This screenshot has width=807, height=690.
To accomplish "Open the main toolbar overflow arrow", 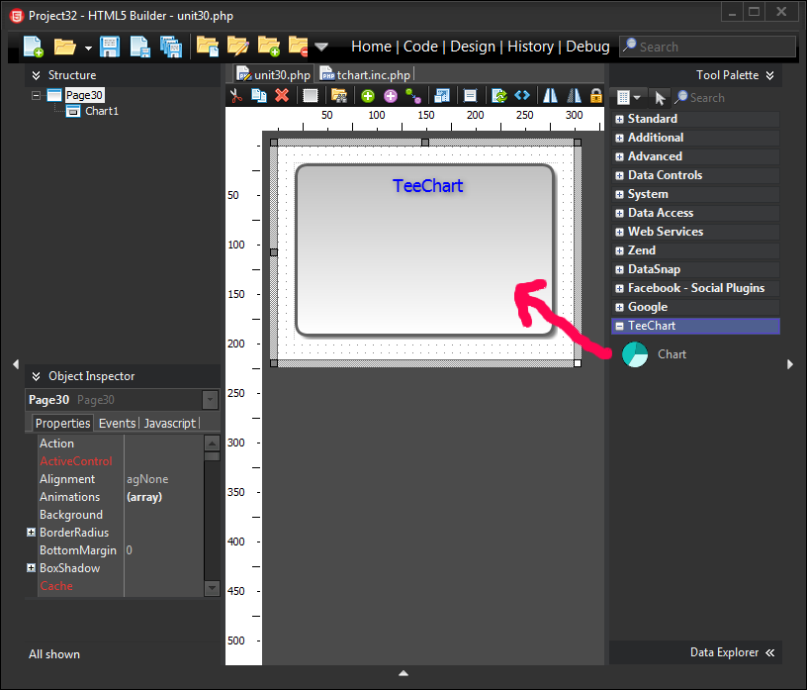I will coord(321,47).
